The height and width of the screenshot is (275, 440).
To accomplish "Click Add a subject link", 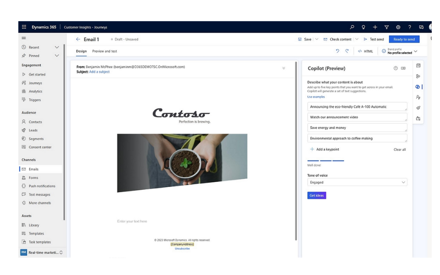I will [99, 72].
